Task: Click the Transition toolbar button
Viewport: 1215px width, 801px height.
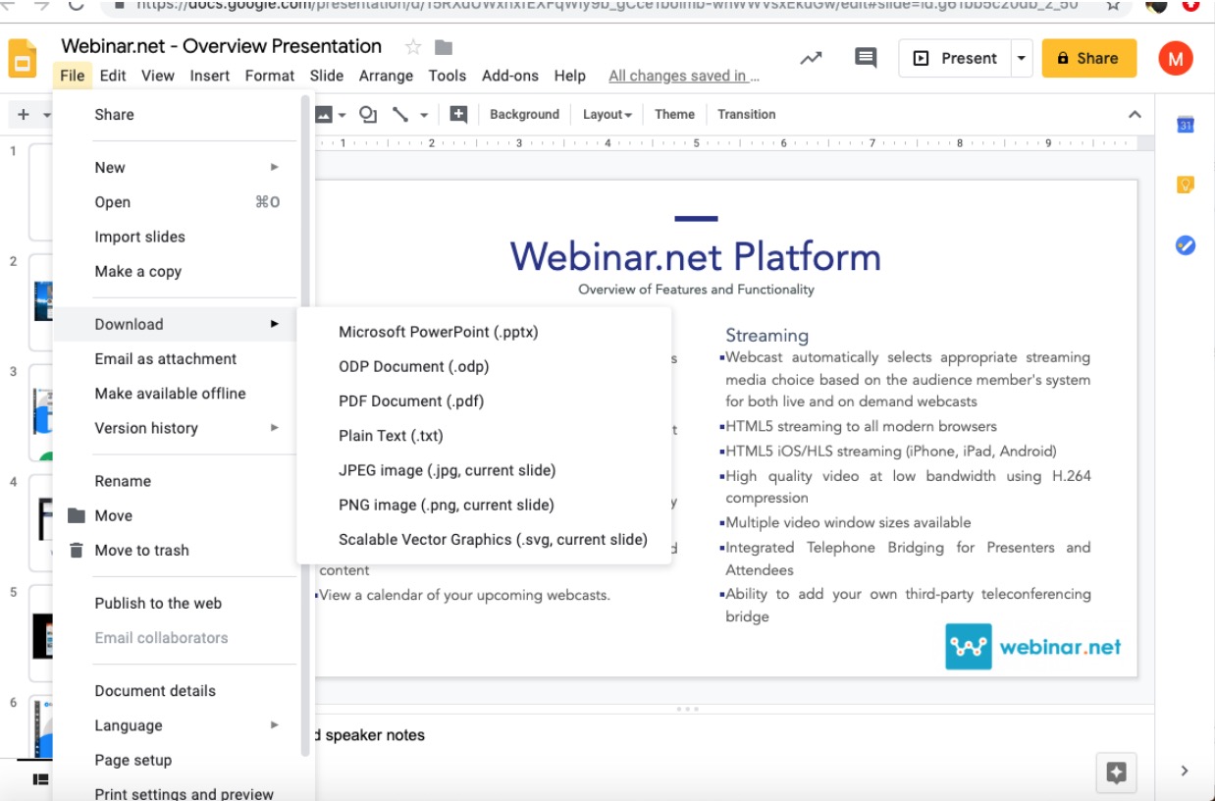Action: [x=746, y=115]
